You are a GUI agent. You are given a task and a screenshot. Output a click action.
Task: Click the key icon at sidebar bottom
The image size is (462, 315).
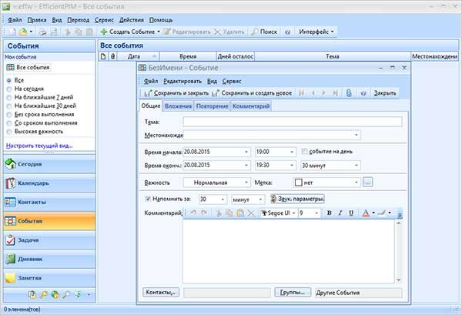(x=43, y=294)
